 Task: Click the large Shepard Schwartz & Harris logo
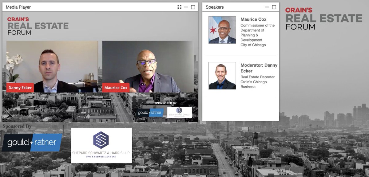tap(101, 145)
